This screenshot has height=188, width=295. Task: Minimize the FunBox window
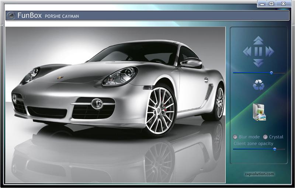(x=262, y=4)
